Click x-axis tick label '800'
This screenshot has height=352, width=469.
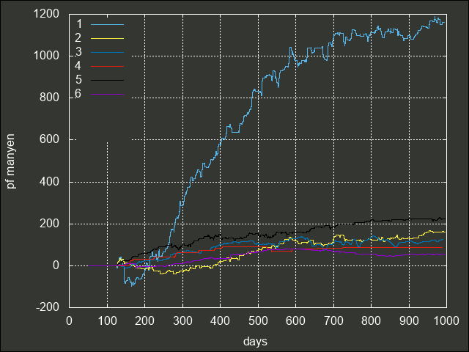tap(372, 321)
